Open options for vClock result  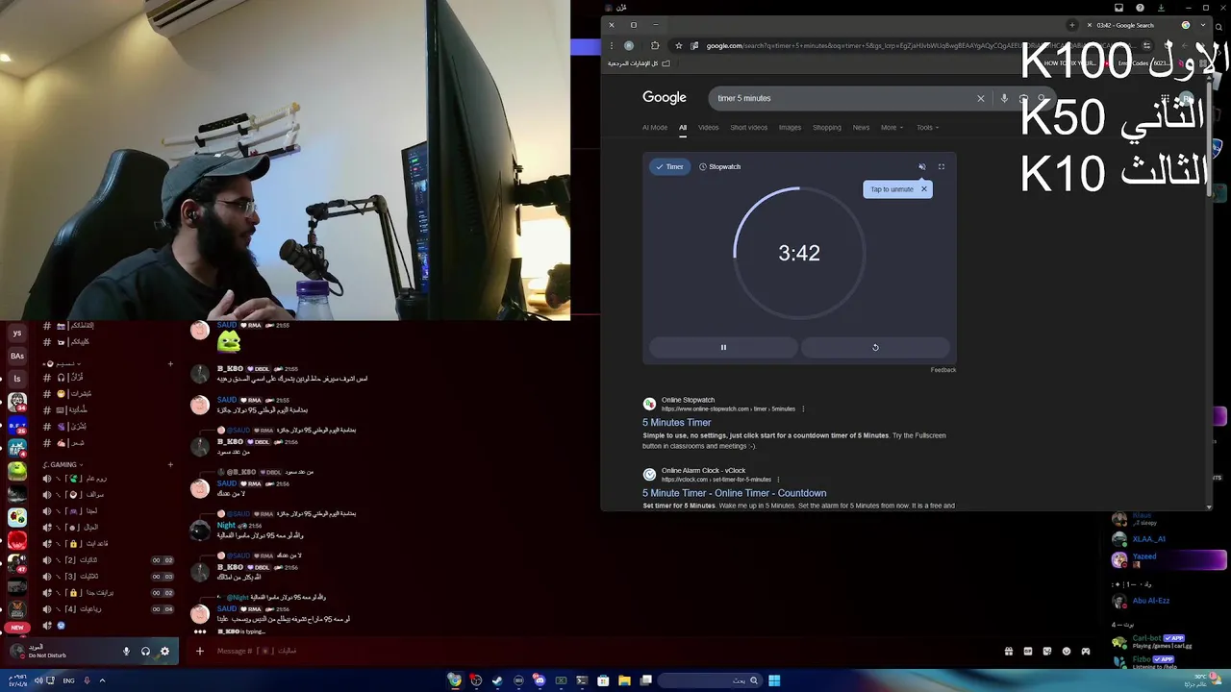click(778, 480)
